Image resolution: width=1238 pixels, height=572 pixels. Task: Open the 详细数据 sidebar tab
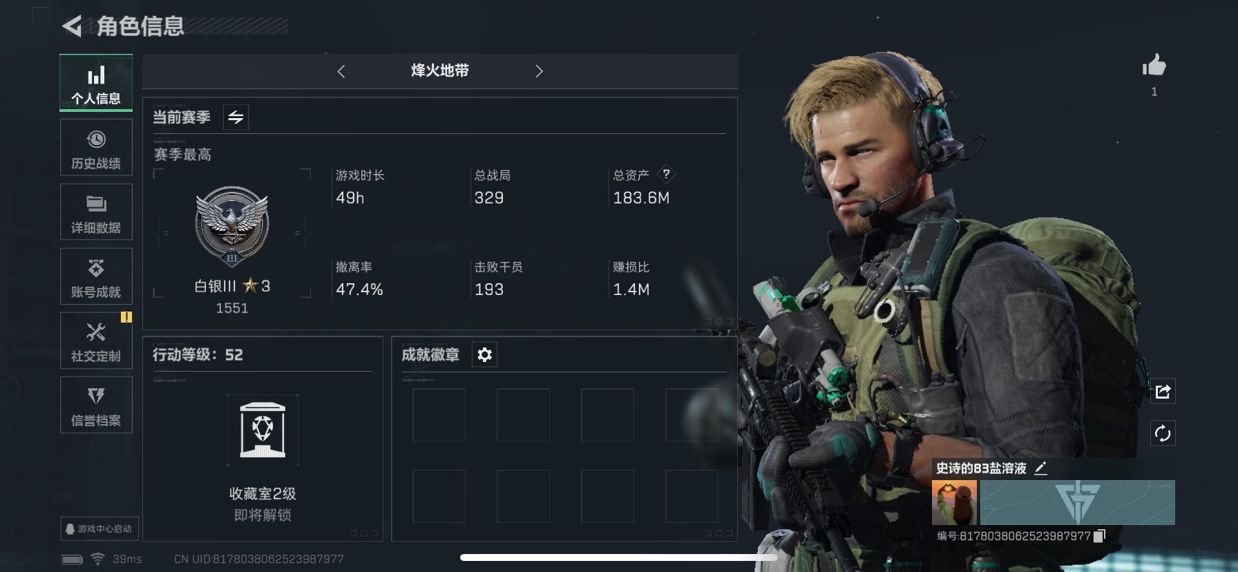tap(96, 212)
